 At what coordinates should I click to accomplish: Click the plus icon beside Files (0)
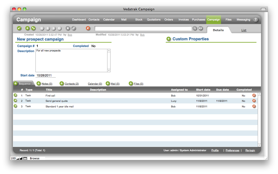[131, 84]
